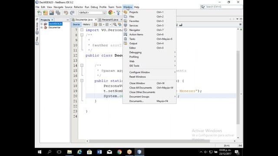Expand the Configure Window submenu

click(x=149, y=72)
